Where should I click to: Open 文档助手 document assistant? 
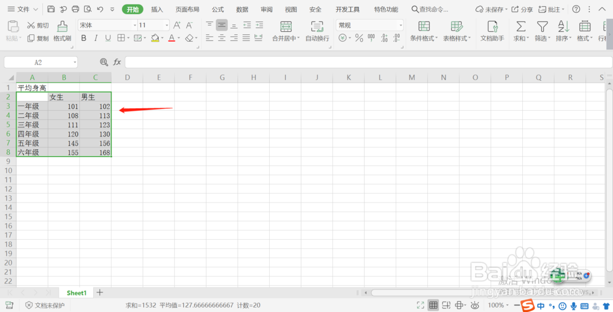click(492, 31)
